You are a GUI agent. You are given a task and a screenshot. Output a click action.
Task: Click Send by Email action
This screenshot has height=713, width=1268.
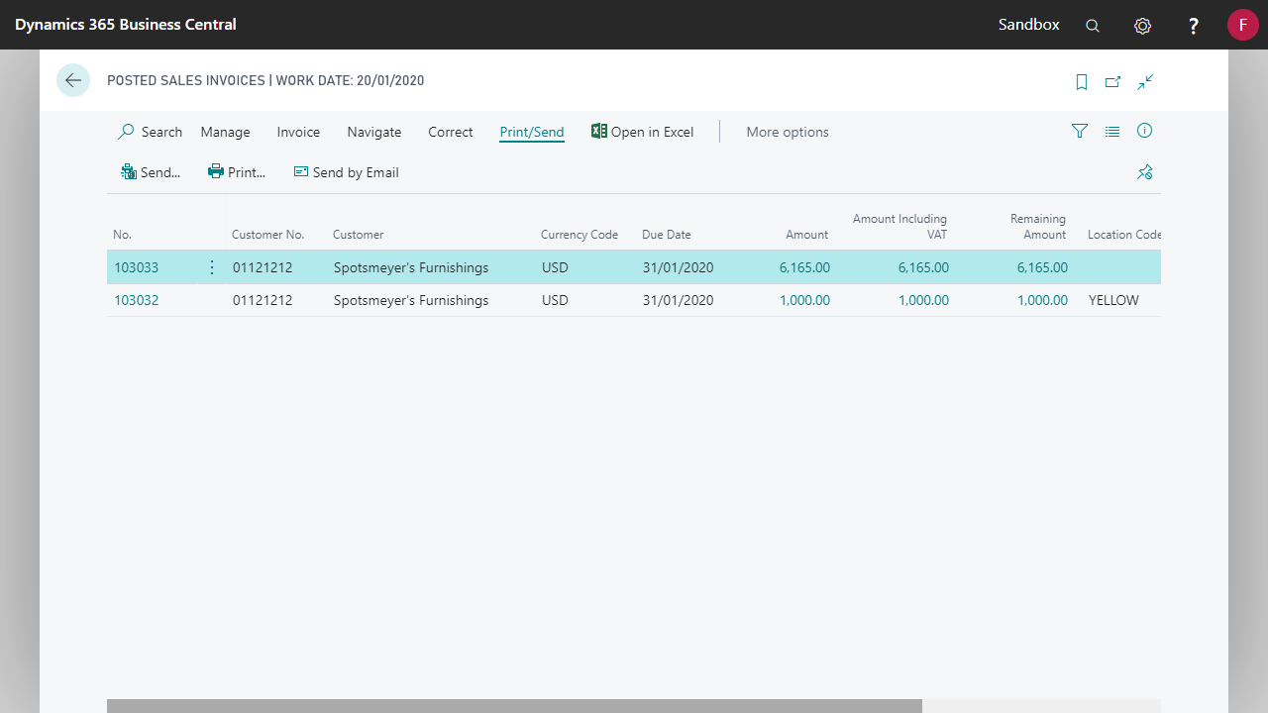tap(346, 172)
